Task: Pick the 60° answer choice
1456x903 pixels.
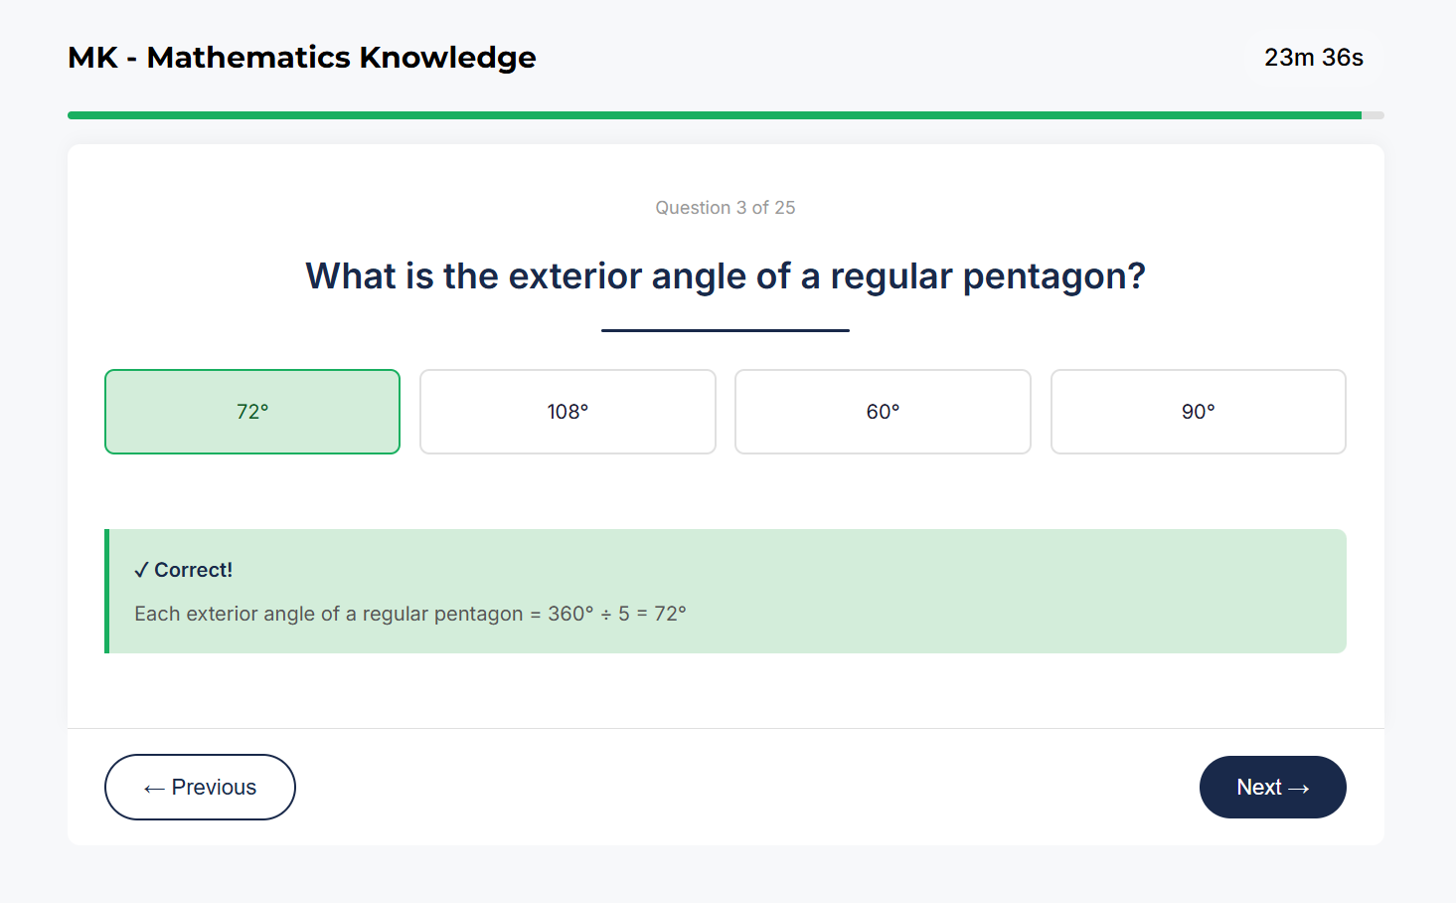Action: tap(882, 411)
